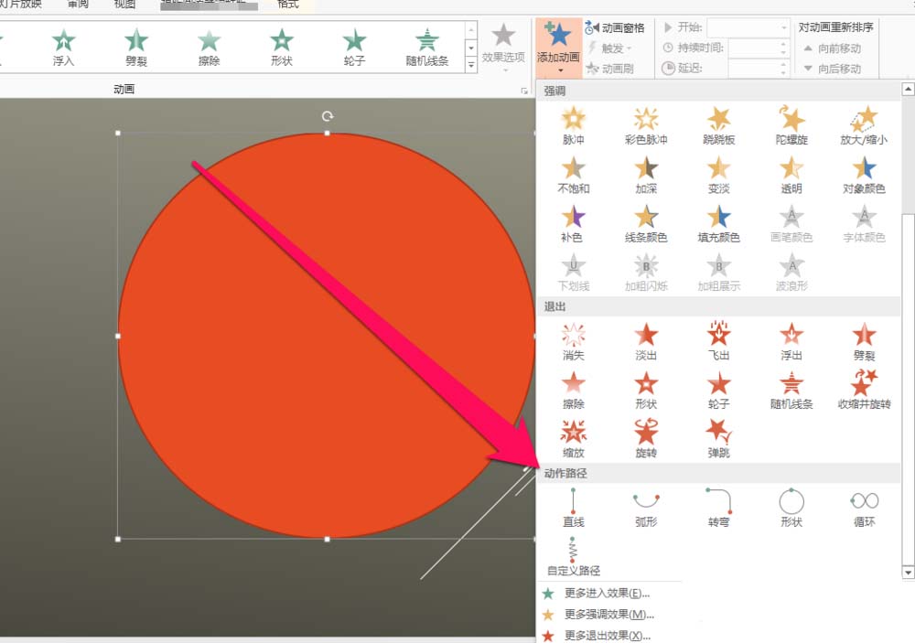Choose the 劈裂 exit effect
The height and width of the screenshot is (643, 915).
pyautogui.click(x=865, y=341)
